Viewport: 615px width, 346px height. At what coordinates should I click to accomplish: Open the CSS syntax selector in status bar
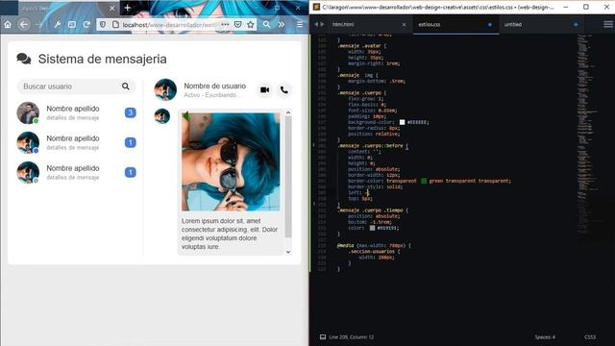coord(590,337)
